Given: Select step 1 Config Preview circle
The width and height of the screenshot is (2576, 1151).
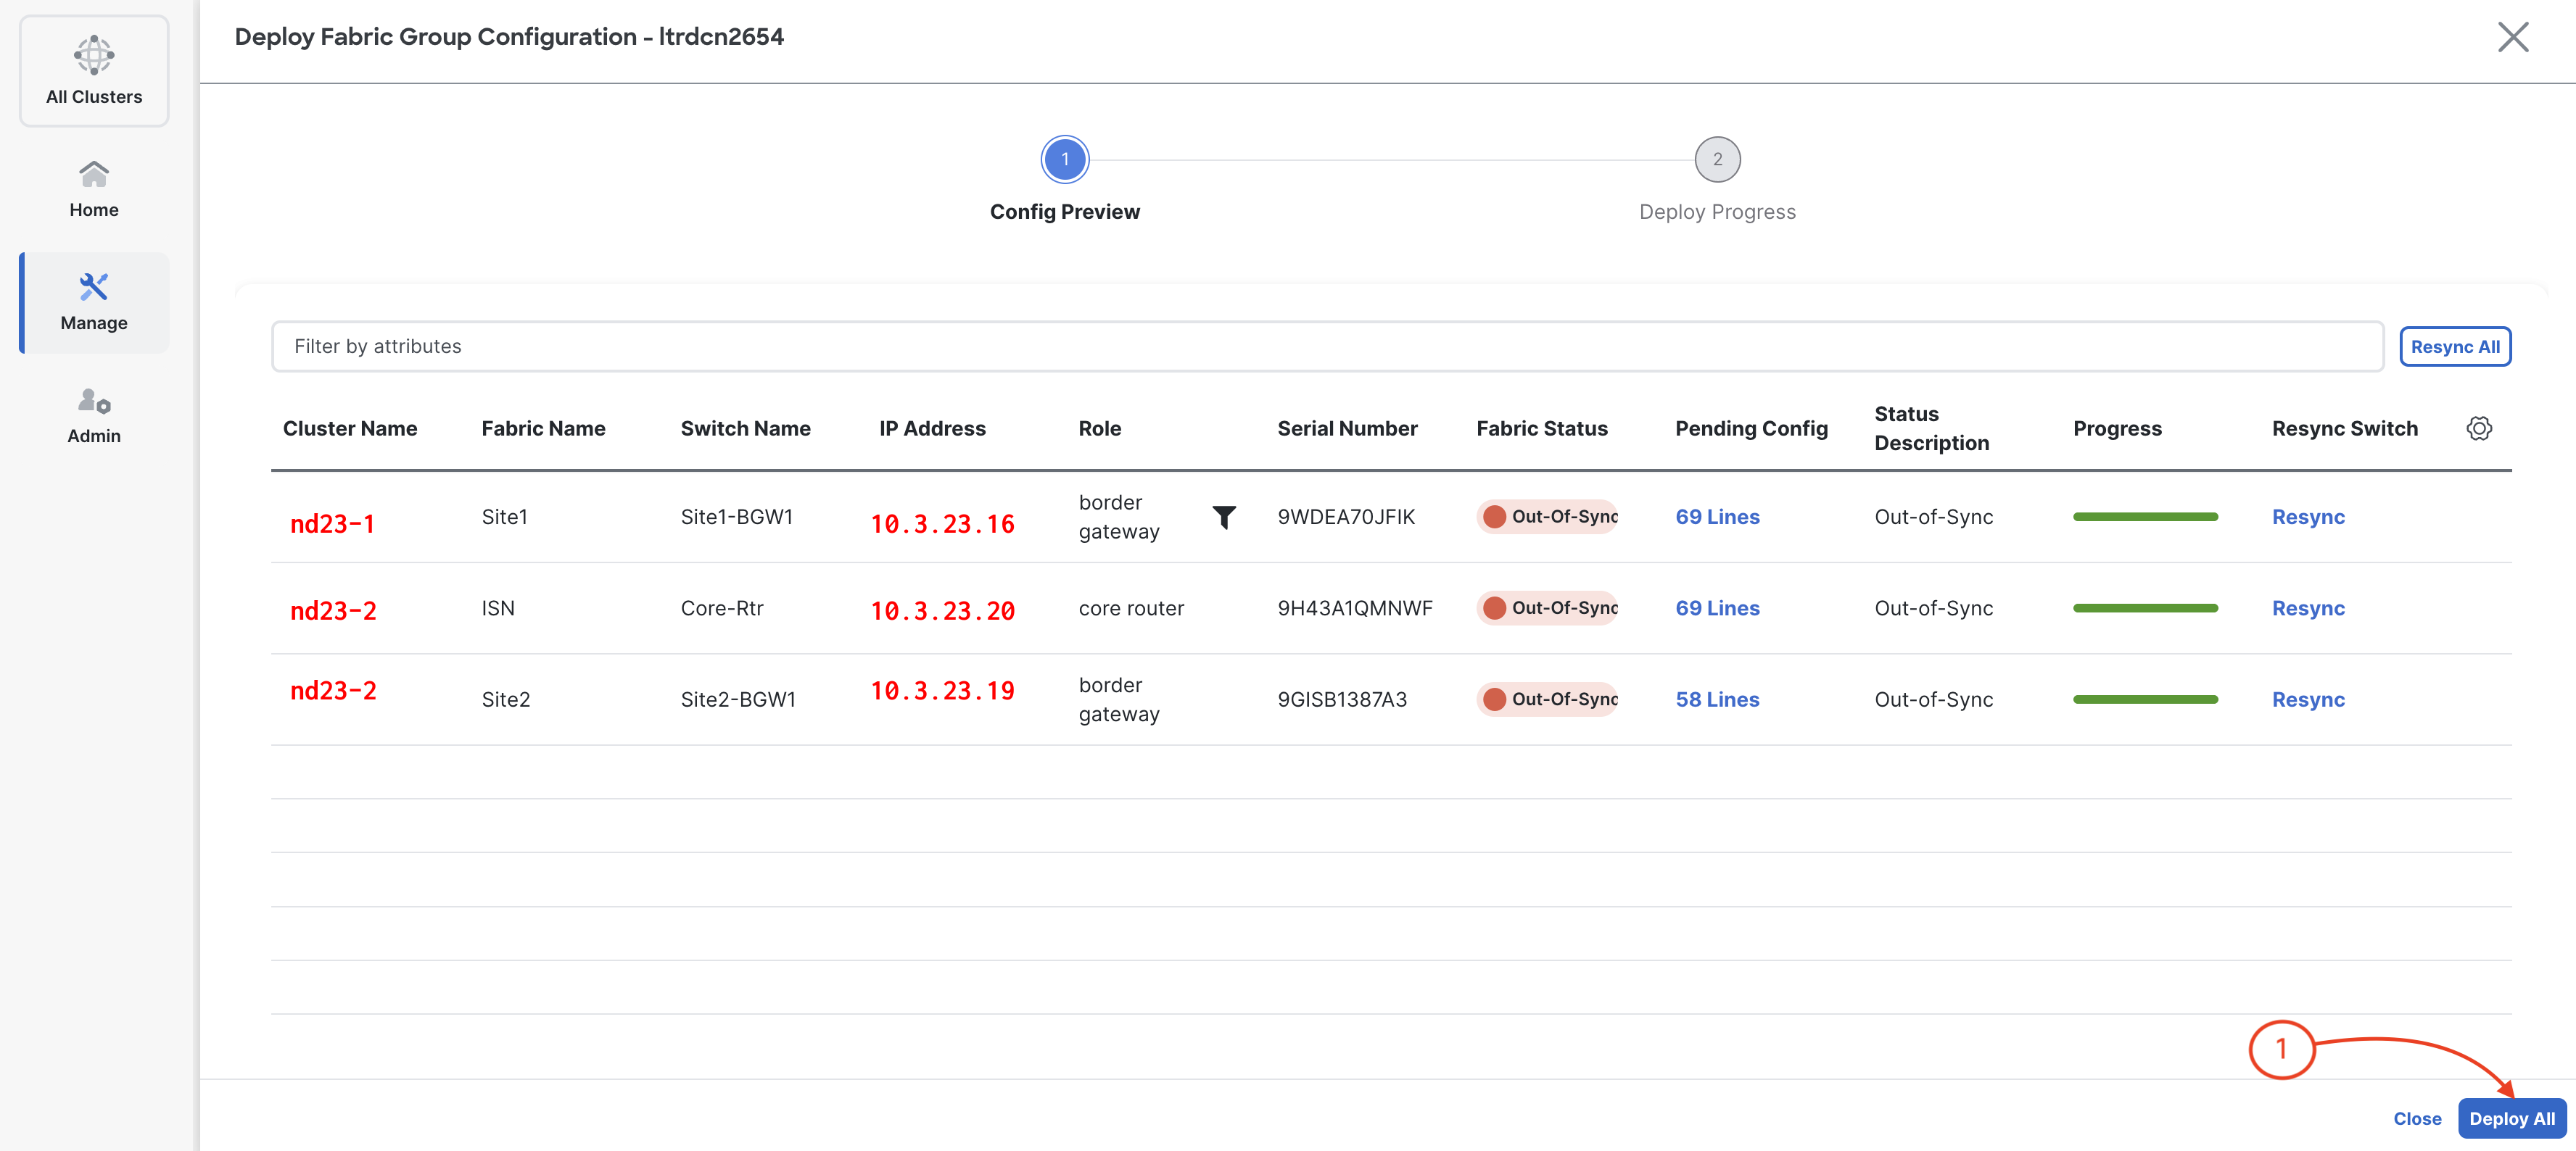Looking at the screenshot, I should [1064, 160].
